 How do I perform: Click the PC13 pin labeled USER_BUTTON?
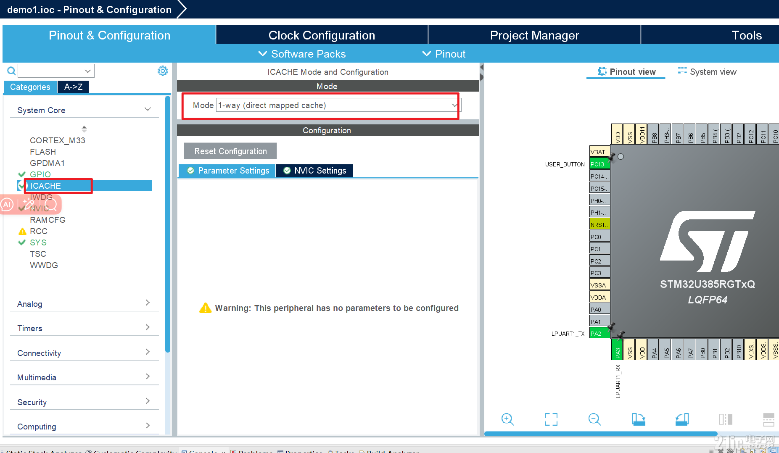tap(600, 164)
